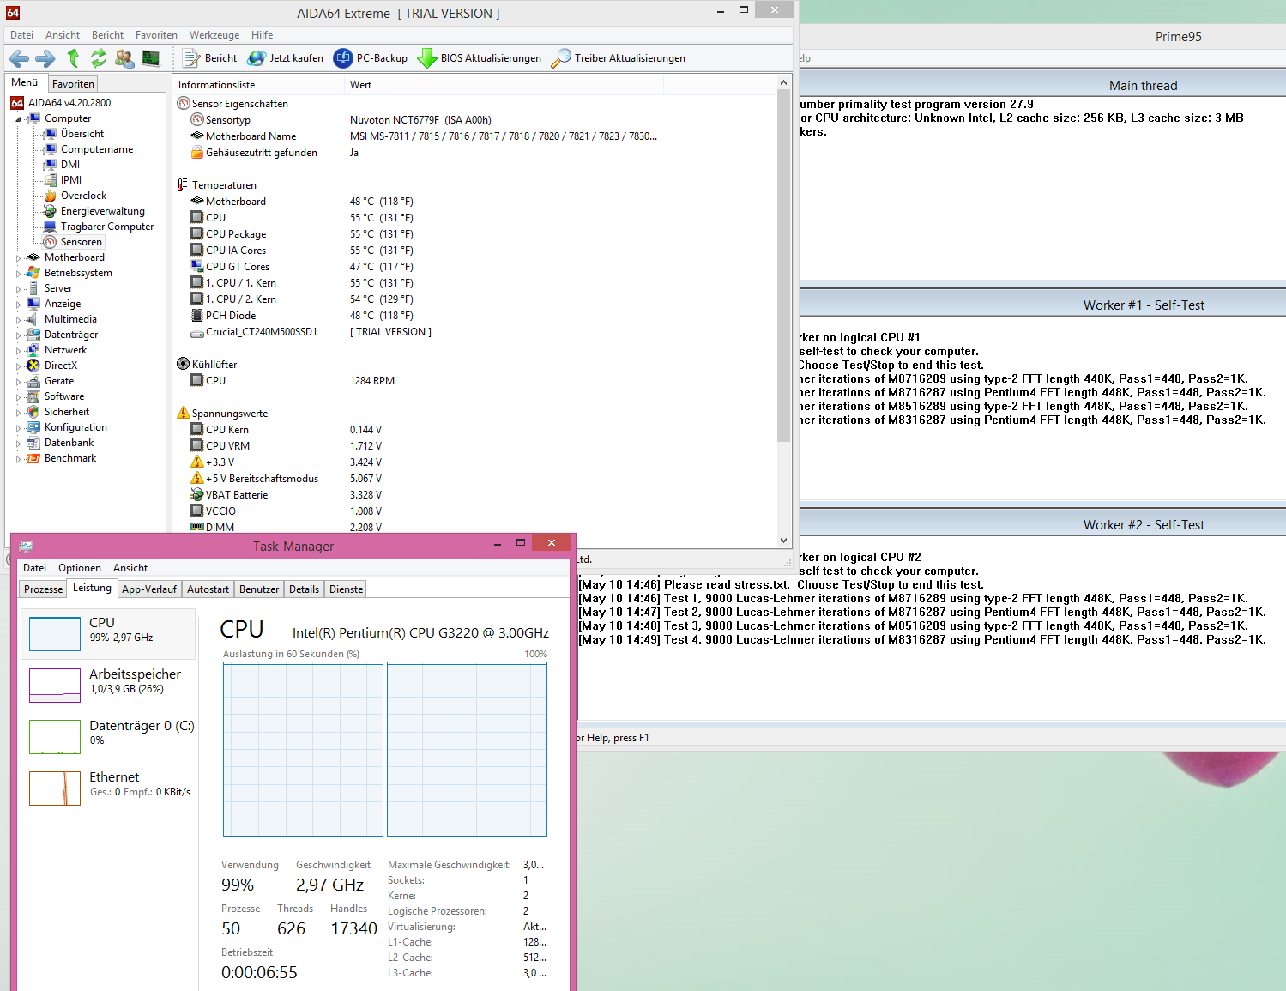Expand the Betriebssystem tree node
Image resolution: width=1286 pixels, height=991 pixels.
point(18,273)
